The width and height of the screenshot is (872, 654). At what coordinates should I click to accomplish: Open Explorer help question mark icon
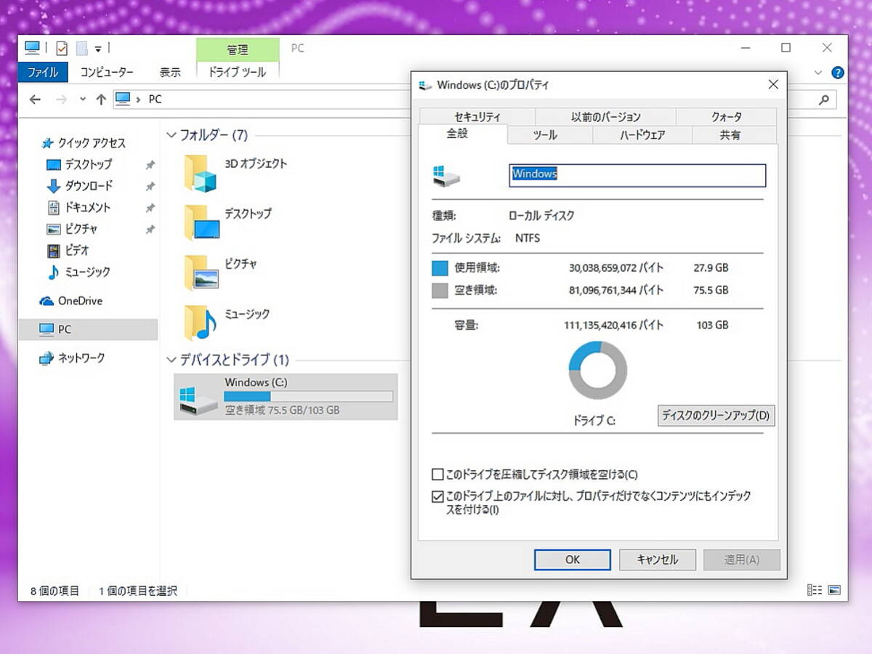pyautogui.click(x=837, y=73)
